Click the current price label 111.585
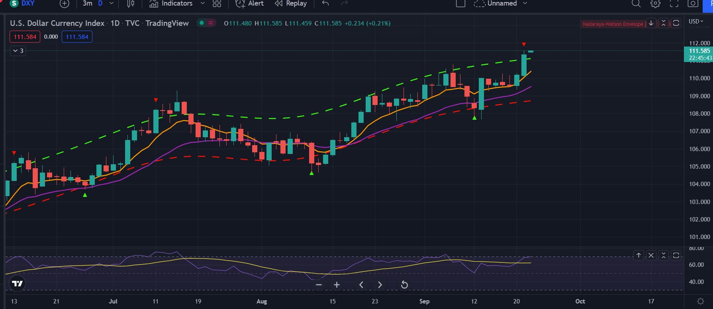The height and width of the screenshot is (309, 713). click(699, 51)
